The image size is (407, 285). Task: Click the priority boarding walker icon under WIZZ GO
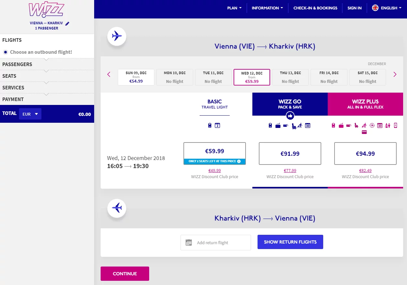click(300, 125)
